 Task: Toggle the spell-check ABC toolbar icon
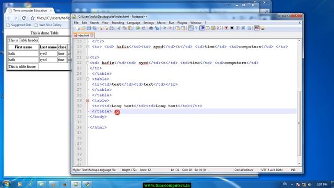(x=257, y=28)
